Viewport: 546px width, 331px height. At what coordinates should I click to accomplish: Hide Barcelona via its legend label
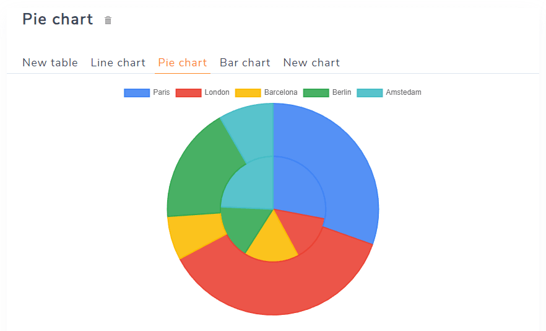point(280,92)
